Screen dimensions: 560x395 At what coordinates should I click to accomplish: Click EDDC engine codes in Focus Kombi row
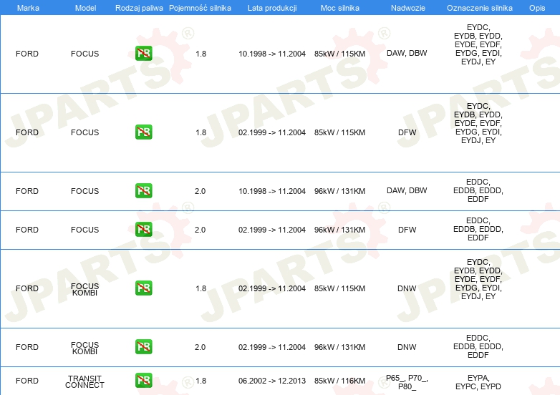click(x=478, y=346)
